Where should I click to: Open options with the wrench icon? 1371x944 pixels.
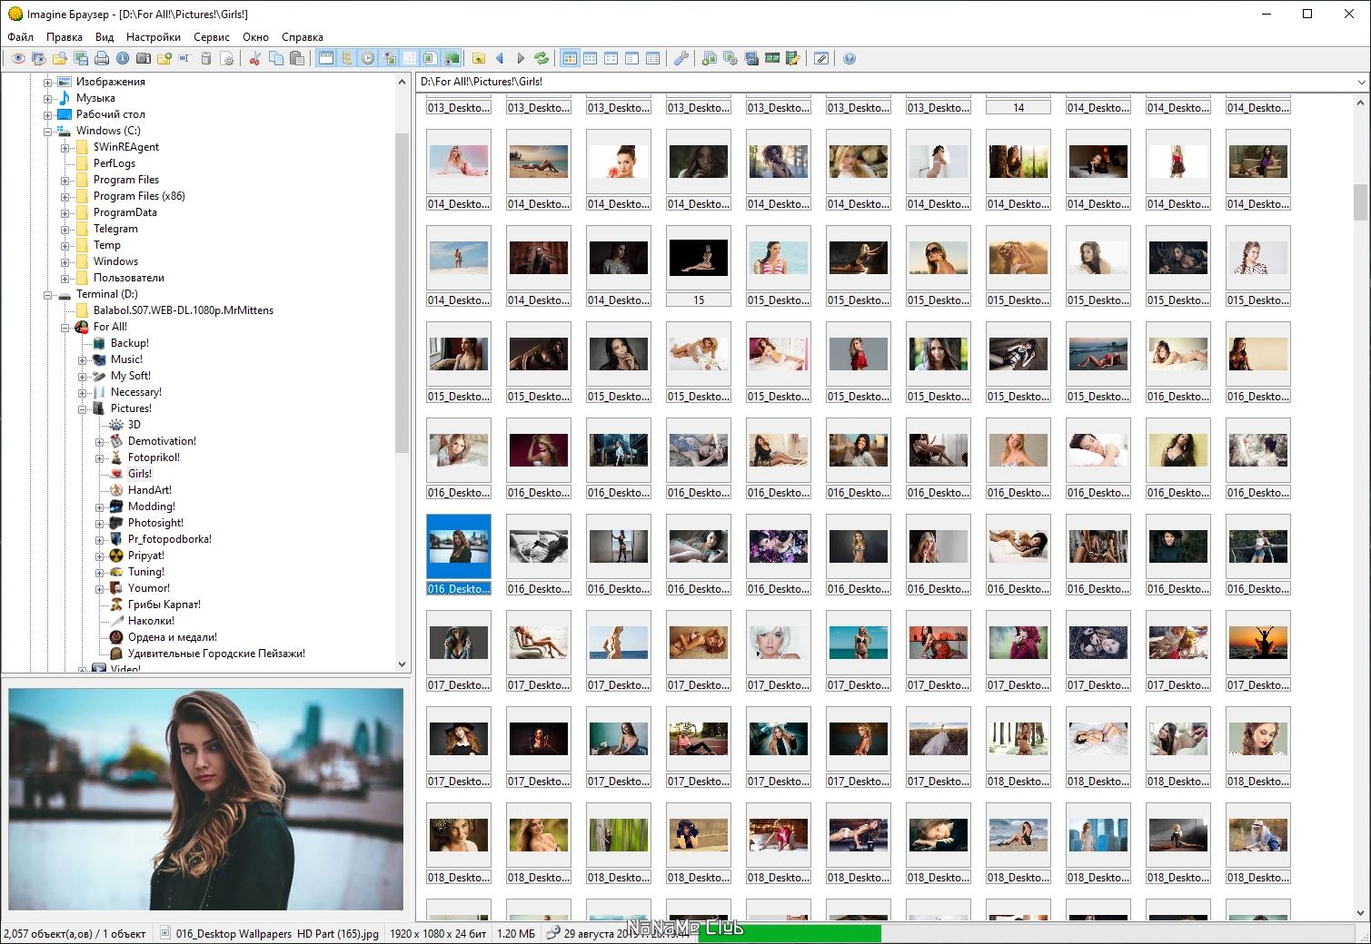point(681,58)
